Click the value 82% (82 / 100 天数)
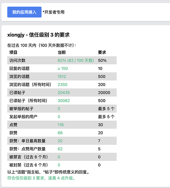Viewport: 170px width, 188px height. point(76,61)
